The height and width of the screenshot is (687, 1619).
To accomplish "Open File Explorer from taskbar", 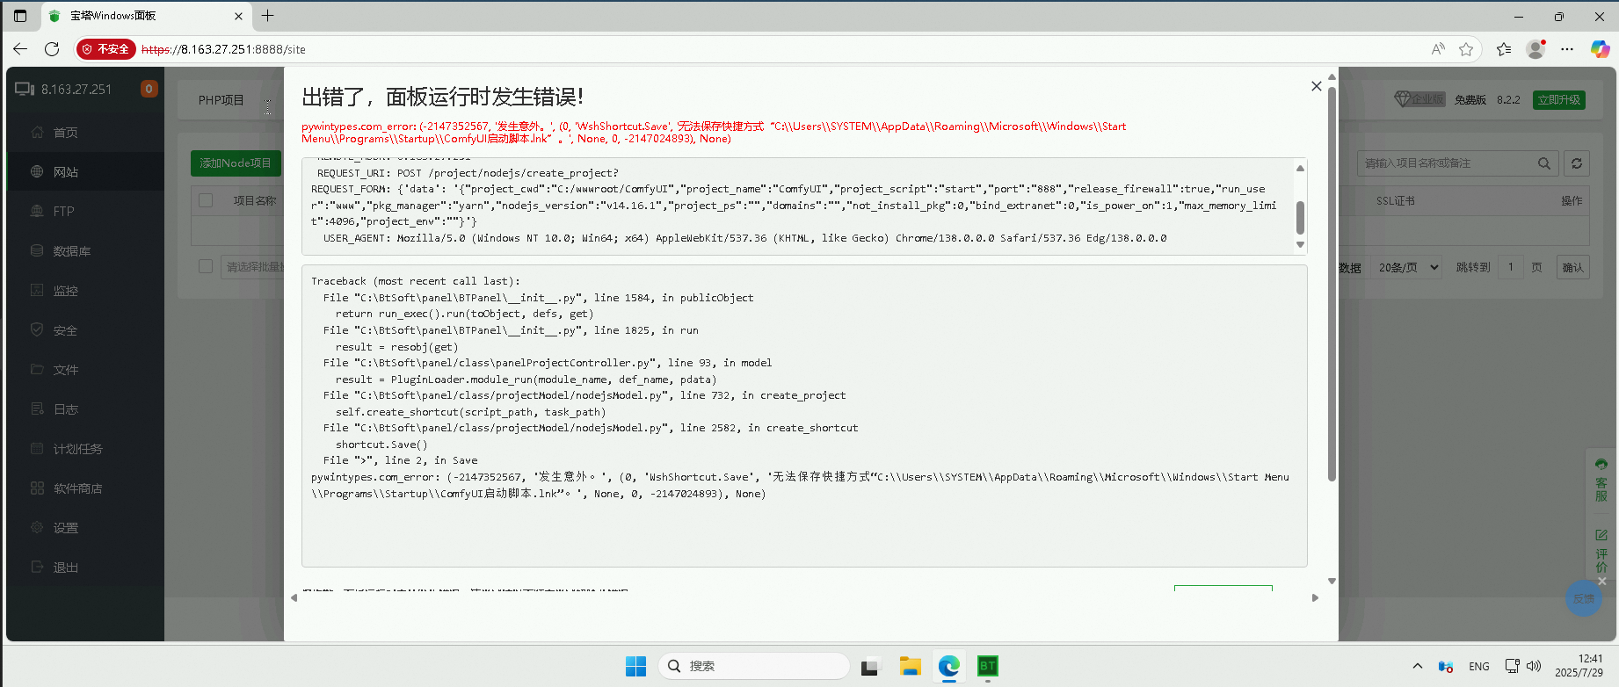I will pos(910,666).
